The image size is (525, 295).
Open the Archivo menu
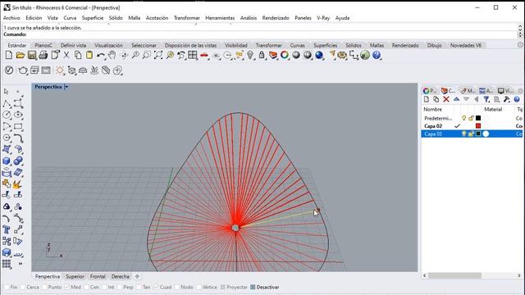tap(11, 18)
